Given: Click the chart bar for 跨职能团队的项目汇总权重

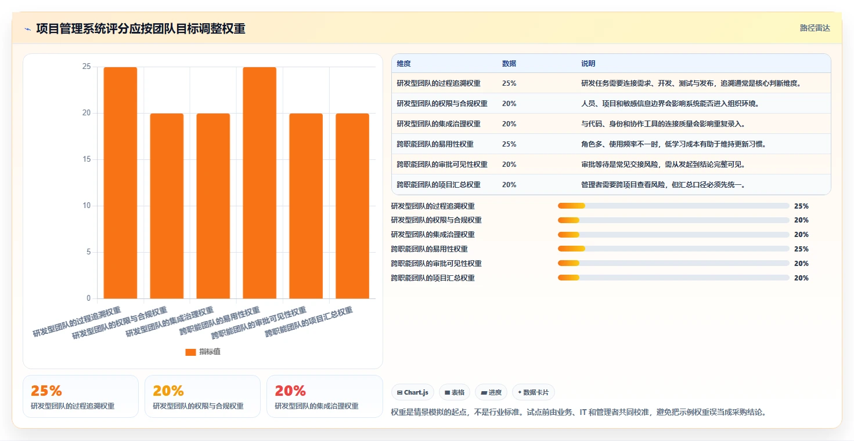Looking at the screenshot, I should point(352,206).
